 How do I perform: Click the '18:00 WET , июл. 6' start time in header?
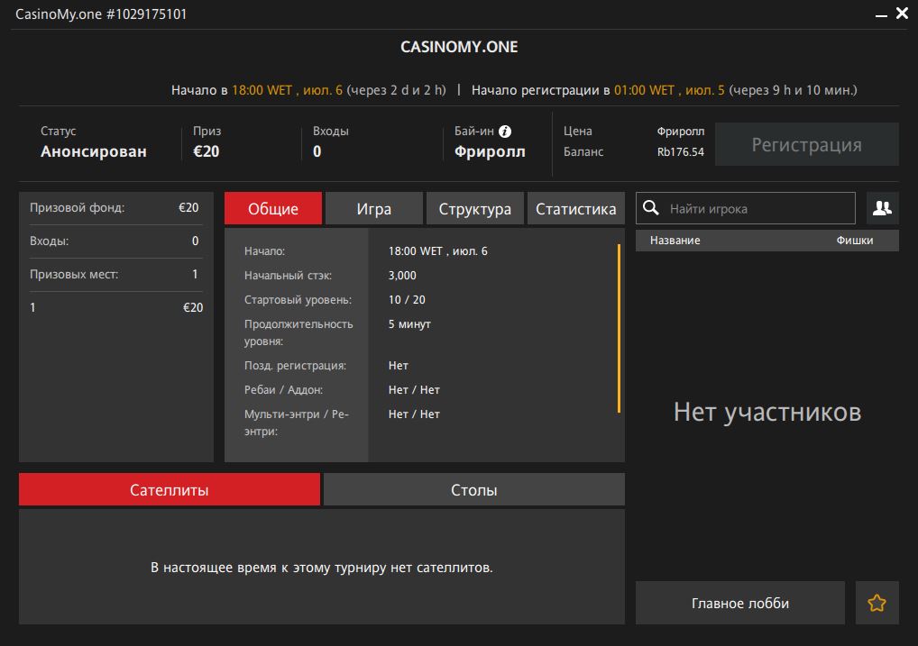coord(287,90)
